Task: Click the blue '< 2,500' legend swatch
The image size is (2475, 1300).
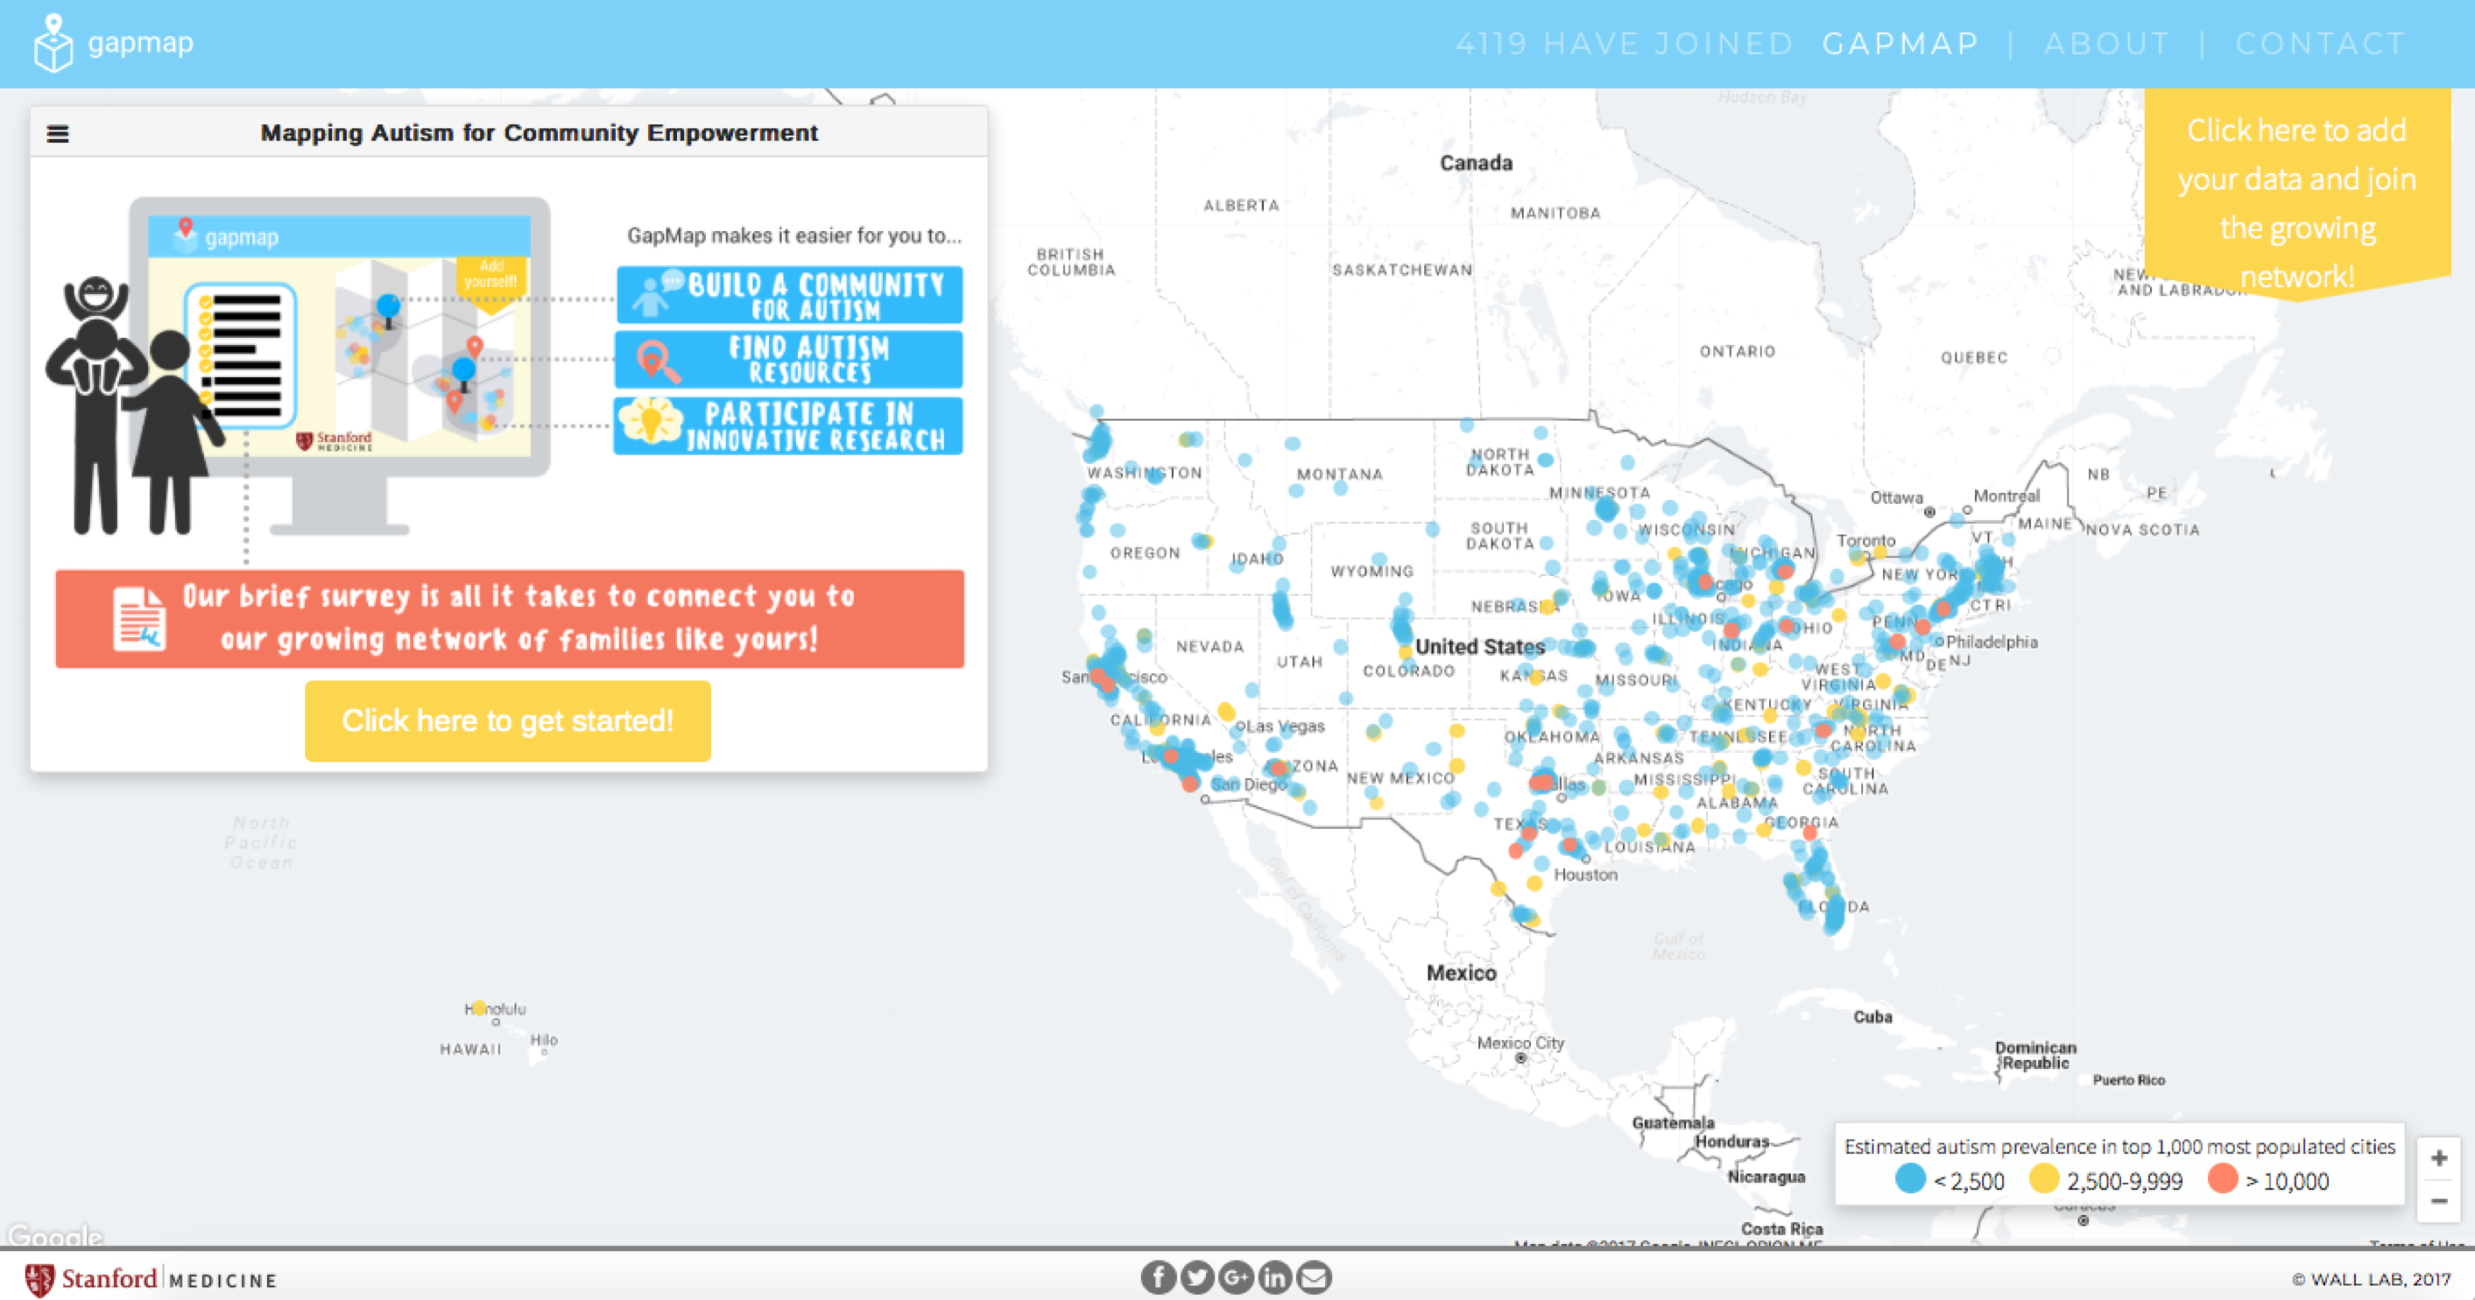Action: pos(1910,1179)
